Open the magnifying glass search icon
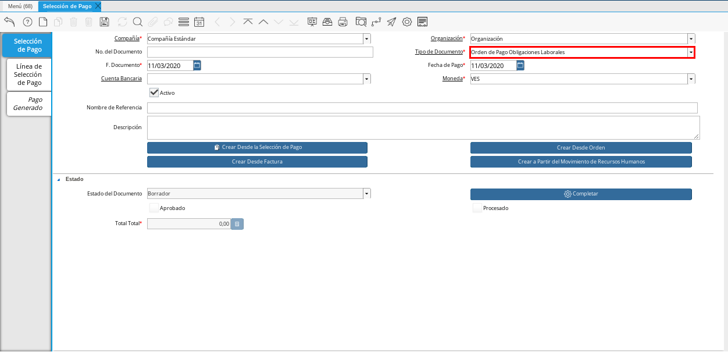Viewport: 728px width, 352px height. pyautogui.click(x=138, y=22)
